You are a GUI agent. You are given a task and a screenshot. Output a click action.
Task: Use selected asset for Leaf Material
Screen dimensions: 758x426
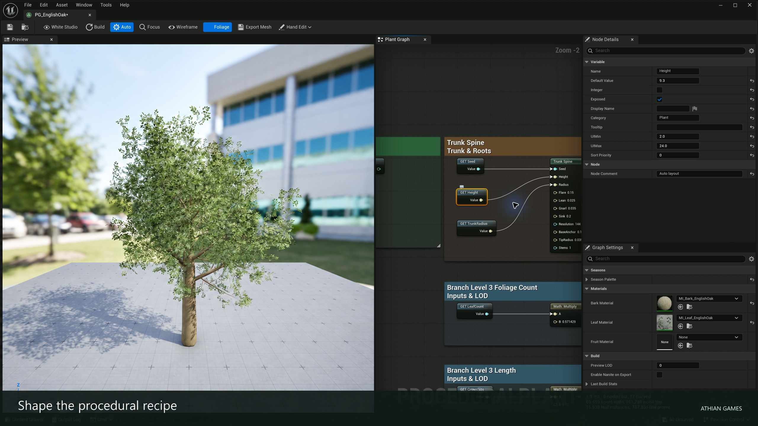(680, 326)
